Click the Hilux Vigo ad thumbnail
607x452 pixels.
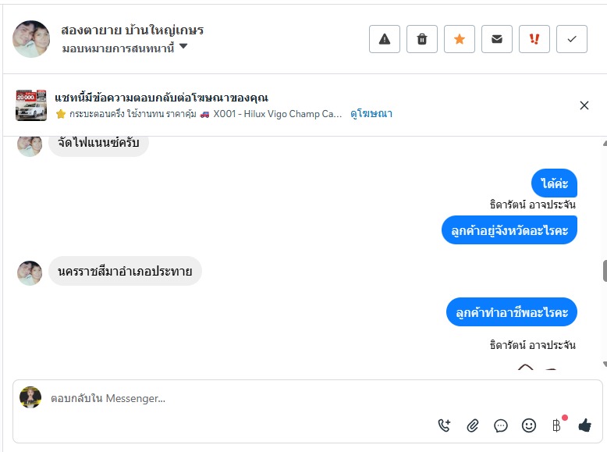coord(31,105)
